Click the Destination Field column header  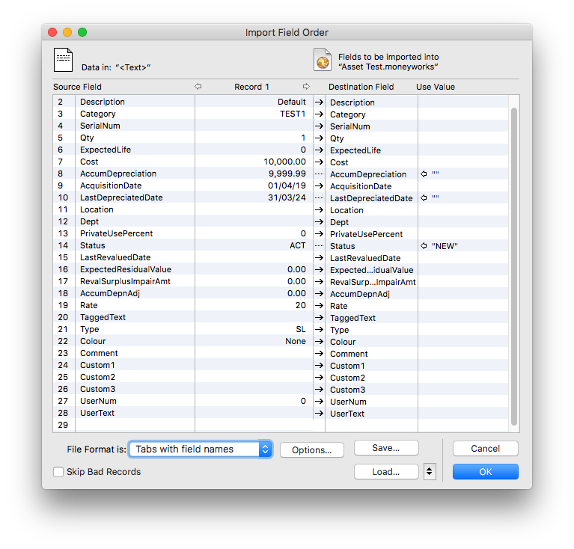pos(361,87)
